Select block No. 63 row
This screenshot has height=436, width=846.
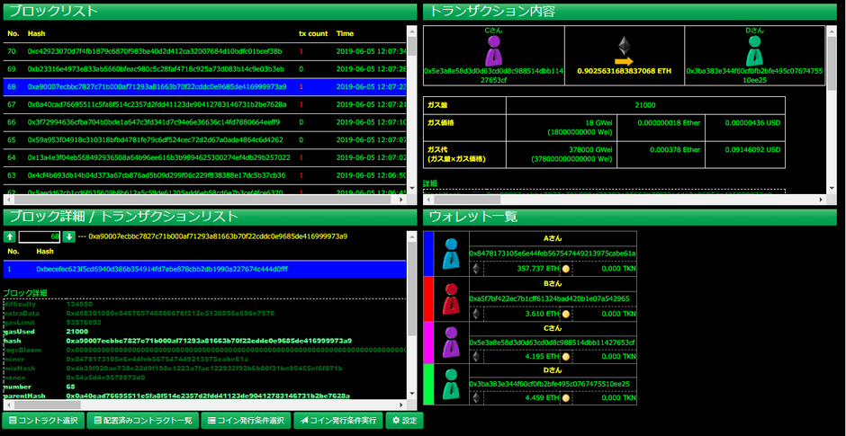coord(204,175)
